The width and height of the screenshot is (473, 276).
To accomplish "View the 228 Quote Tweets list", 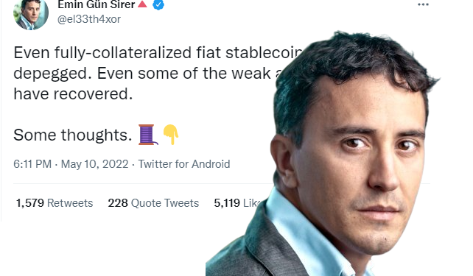I will 153,203.
